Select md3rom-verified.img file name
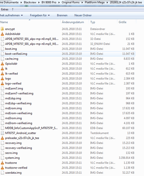 [x=19, y=123]
